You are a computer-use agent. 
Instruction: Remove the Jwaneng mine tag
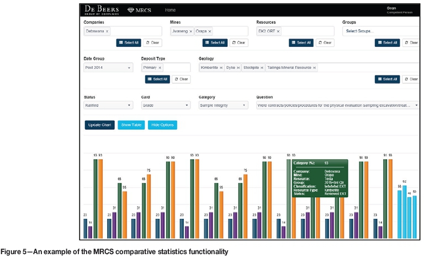[x=191, y=32]
